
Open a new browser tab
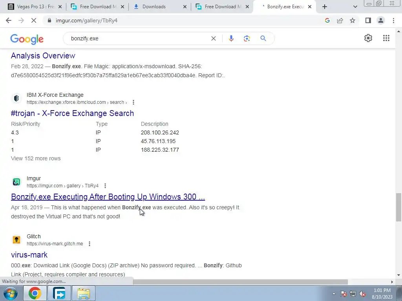click(325, 7)
